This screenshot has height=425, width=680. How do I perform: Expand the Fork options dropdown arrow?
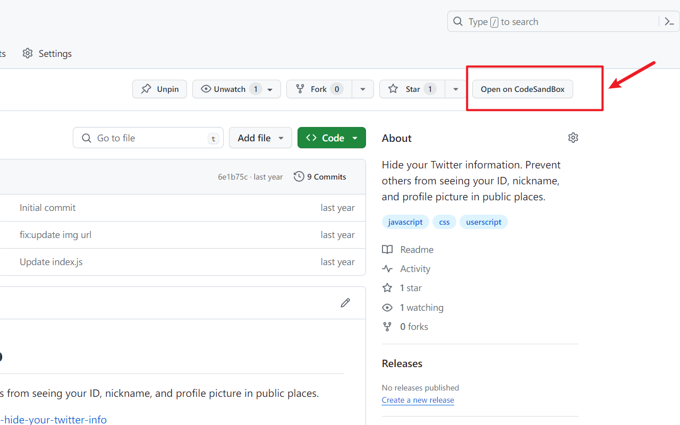click(x=363, y=89)
